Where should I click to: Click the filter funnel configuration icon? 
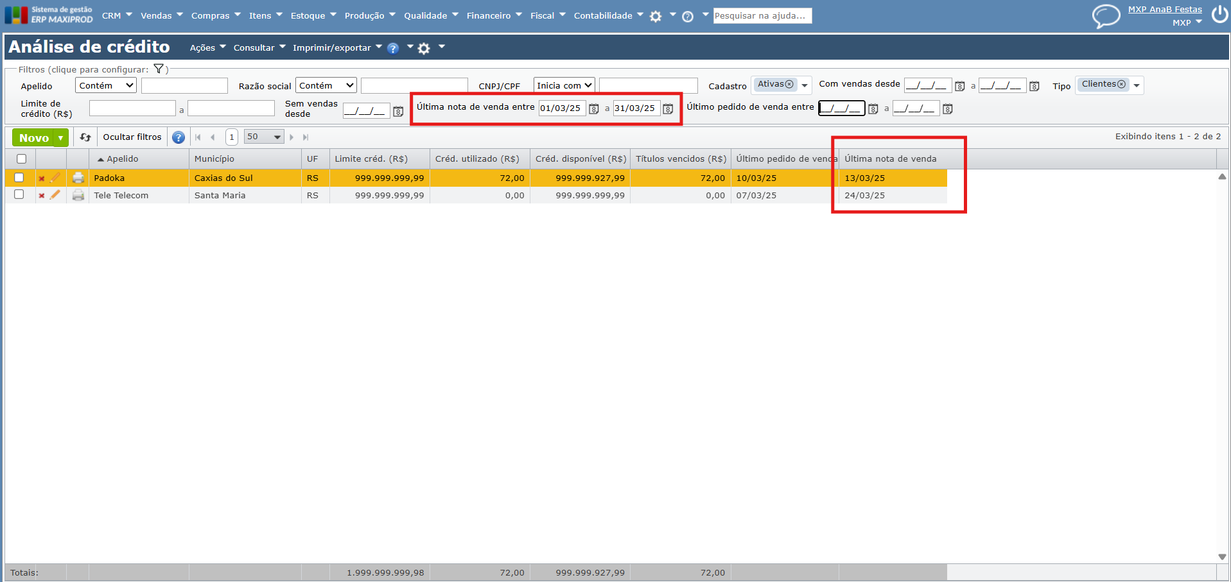pos(159,69)
